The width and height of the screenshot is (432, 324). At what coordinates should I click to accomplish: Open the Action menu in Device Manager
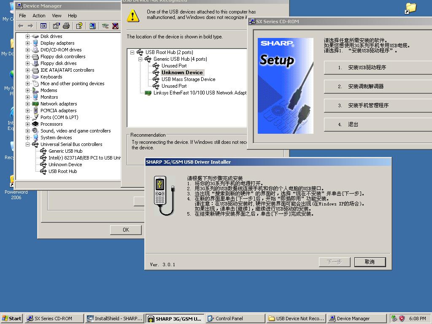[39, 16]
